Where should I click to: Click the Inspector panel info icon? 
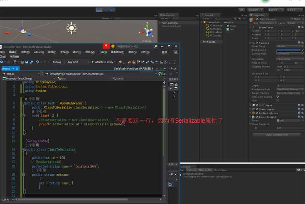[251, 15]
